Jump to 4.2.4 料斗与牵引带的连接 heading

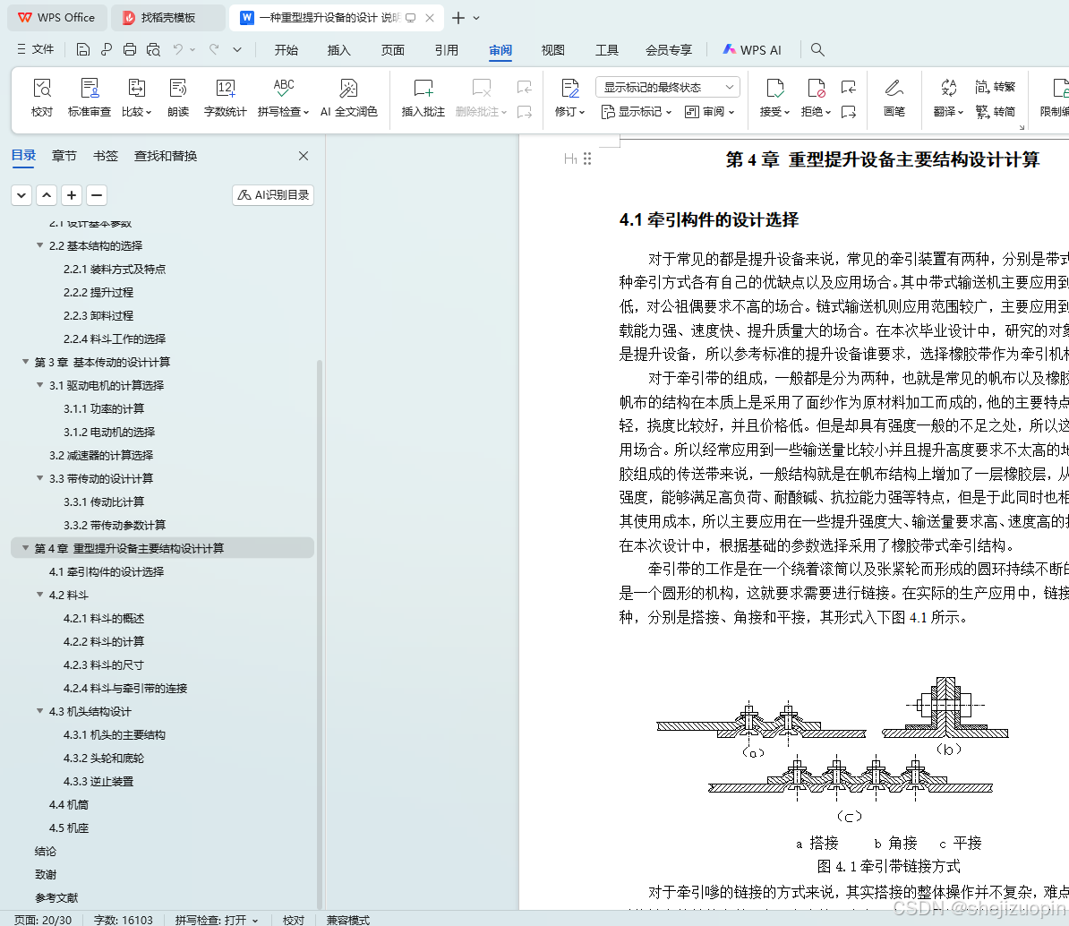125,688
